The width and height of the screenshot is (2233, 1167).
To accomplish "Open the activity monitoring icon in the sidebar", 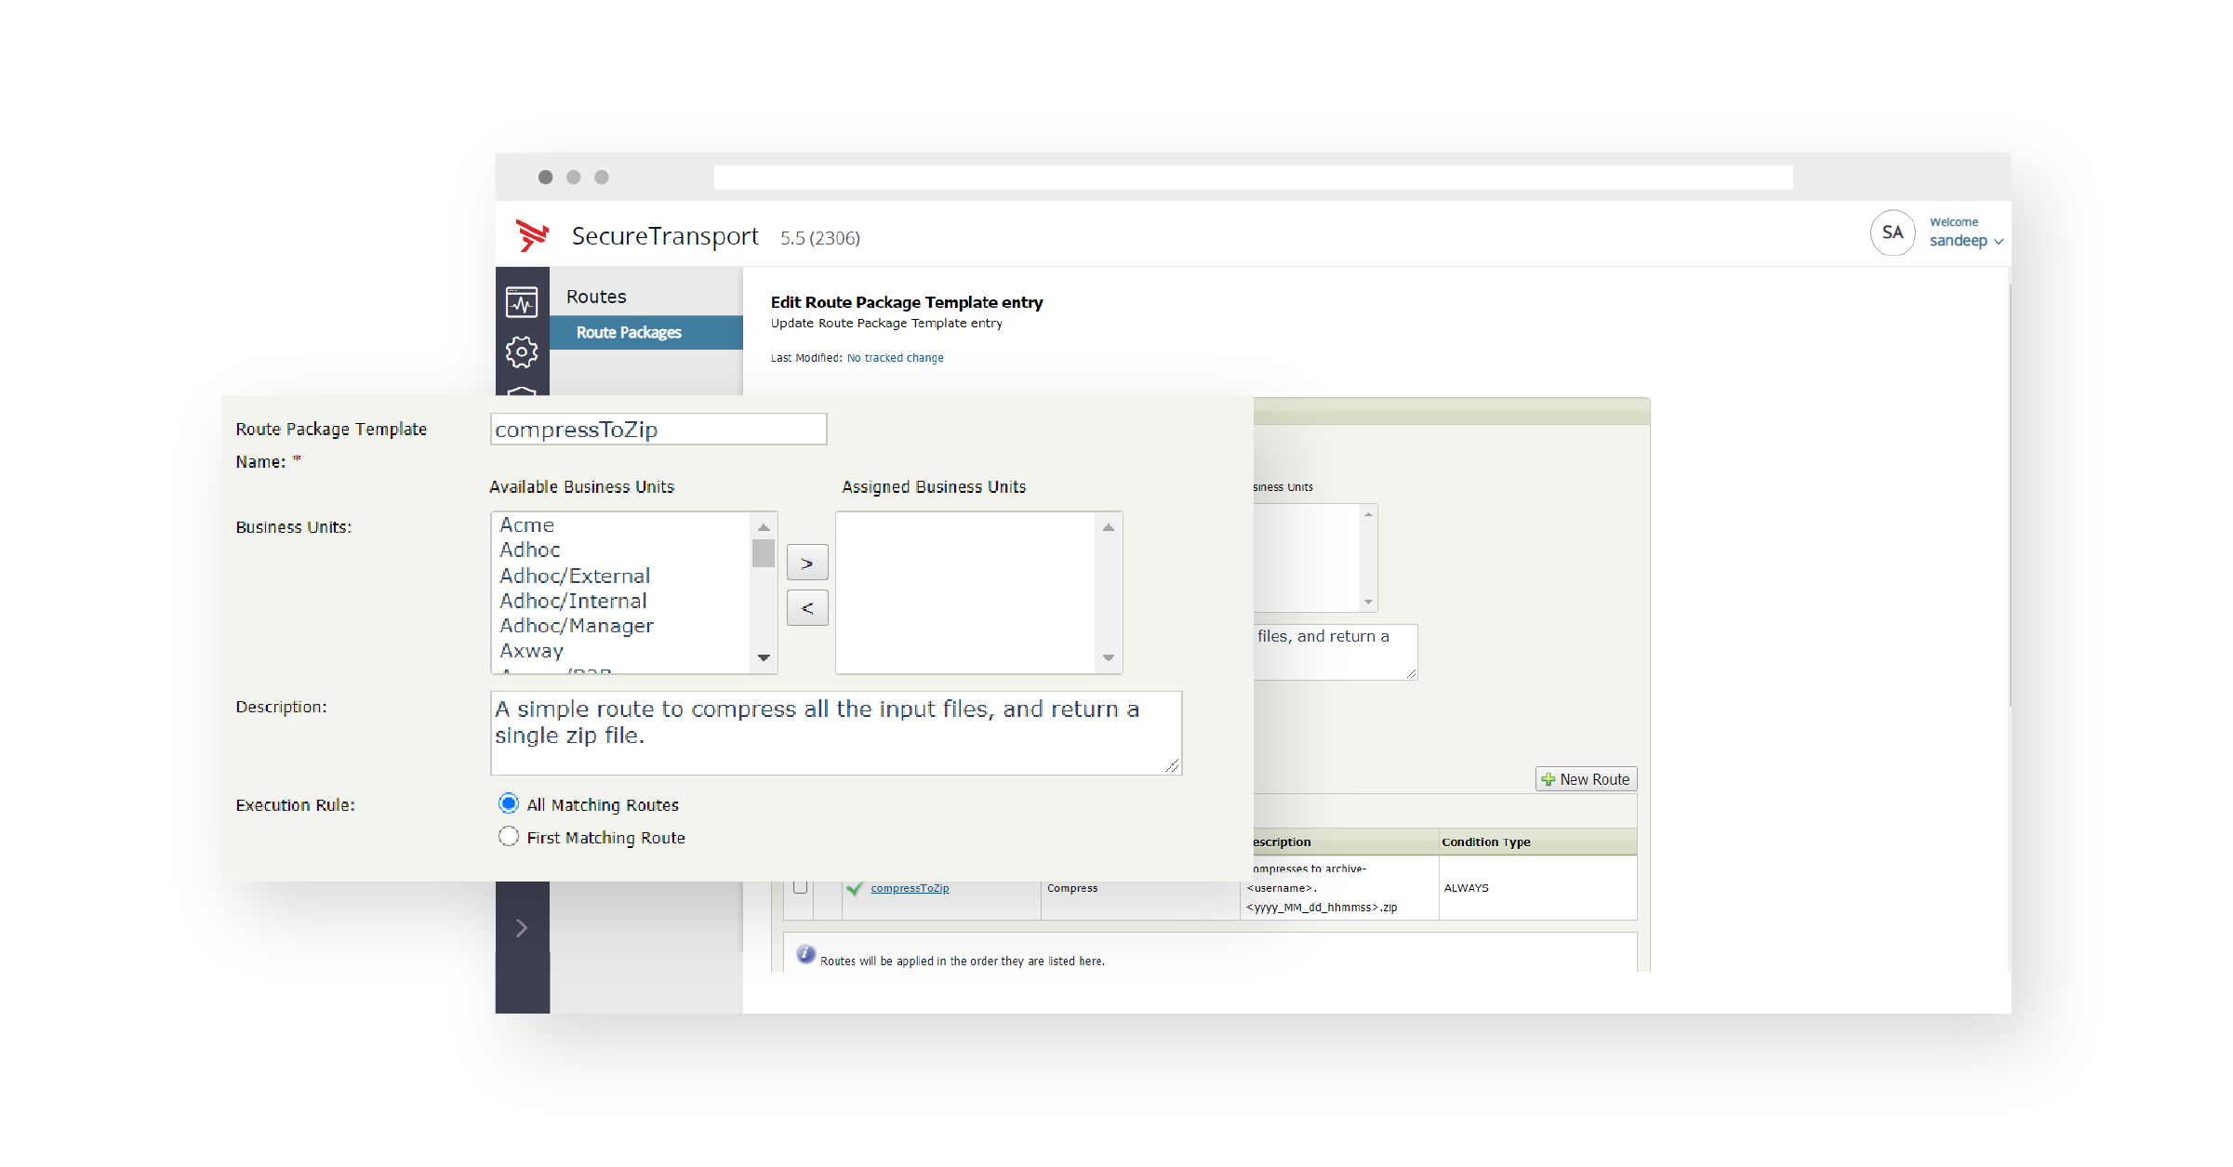I will coord(522,300).
